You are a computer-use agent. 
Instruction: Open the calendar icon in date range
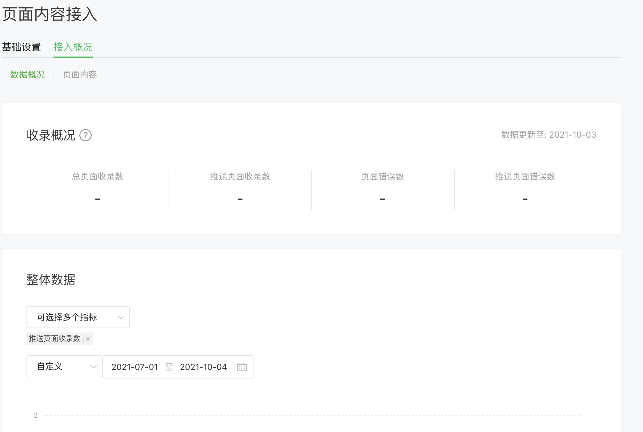(x=242, y=367)
